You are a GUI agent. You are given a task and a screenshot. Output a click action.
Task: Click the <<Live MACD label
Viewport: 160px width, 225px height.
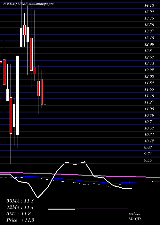135,217
